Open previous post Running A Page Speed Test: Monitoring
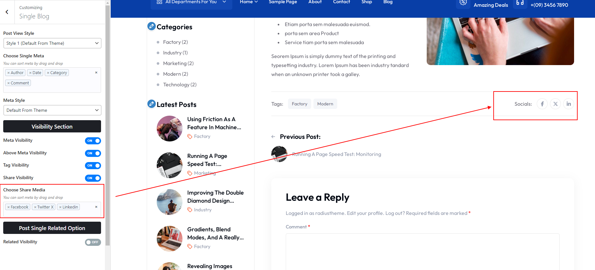 tap(336, 154)
